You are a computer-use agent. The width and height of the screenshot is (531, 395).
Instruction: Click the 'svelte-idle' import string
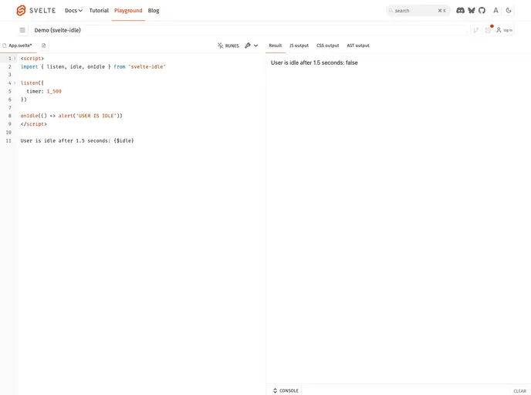147,66
